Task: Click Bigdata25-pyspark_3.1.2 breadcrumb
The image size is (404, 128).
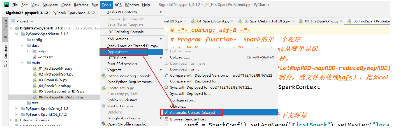Action: 26,13
